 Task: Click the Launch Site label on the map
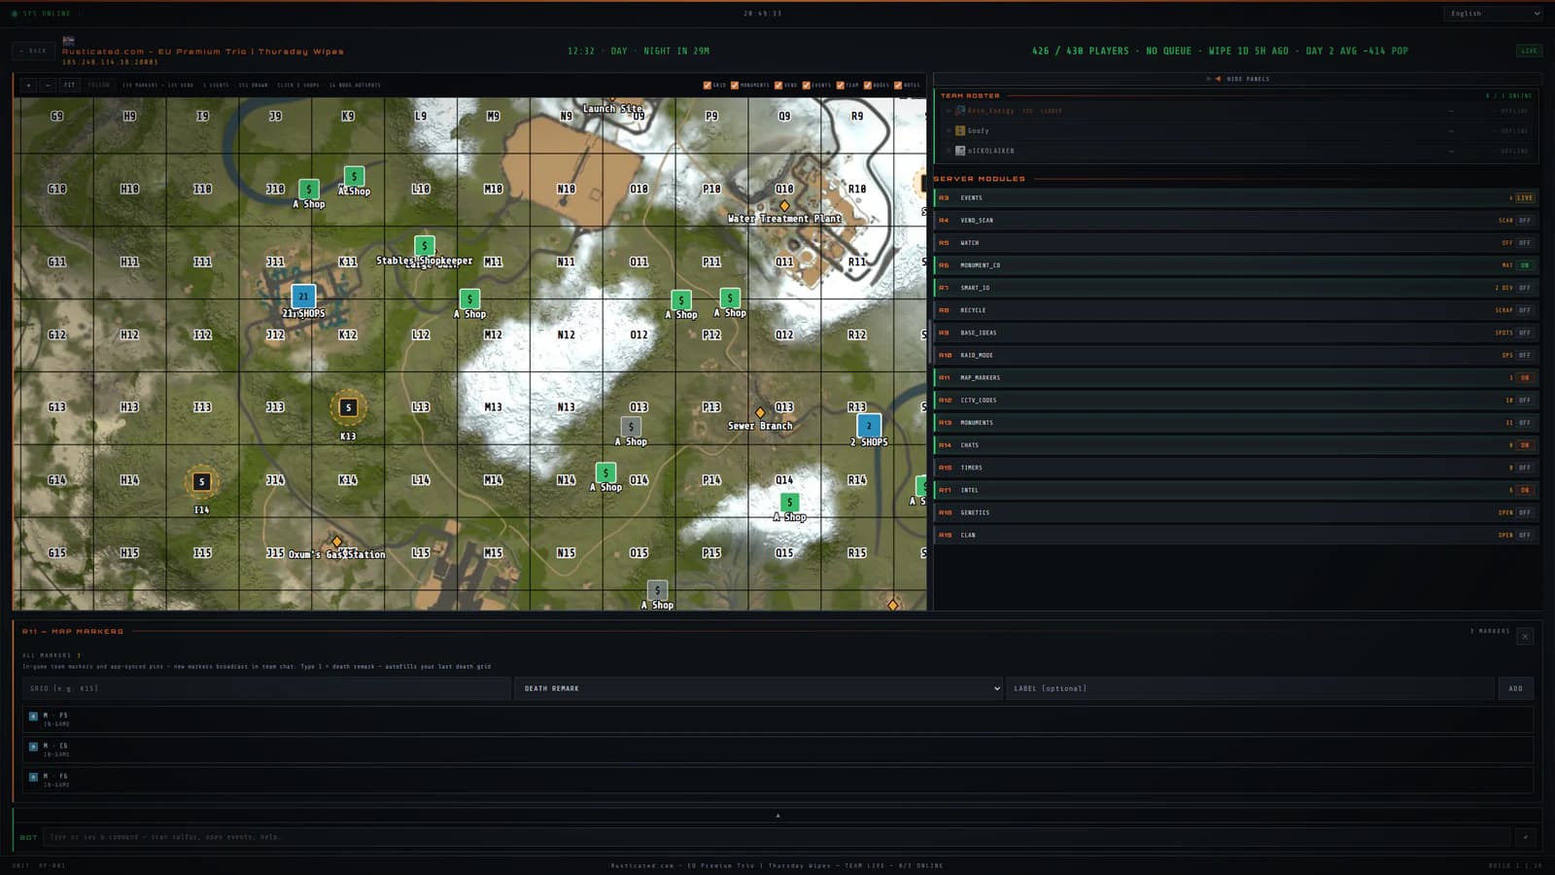pos(612,108)
